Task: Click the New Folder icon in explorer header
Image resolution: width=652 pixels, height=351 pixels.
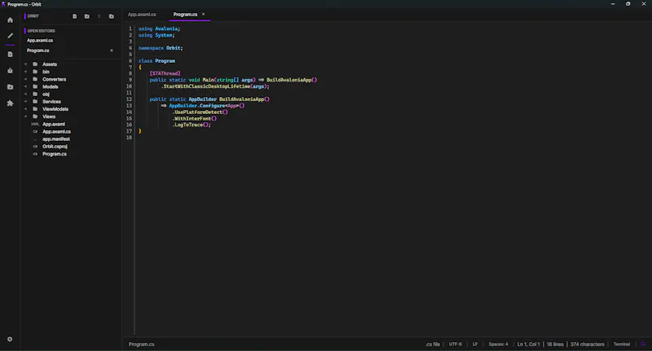Action: pyautogui.click(x=87, y=16)
